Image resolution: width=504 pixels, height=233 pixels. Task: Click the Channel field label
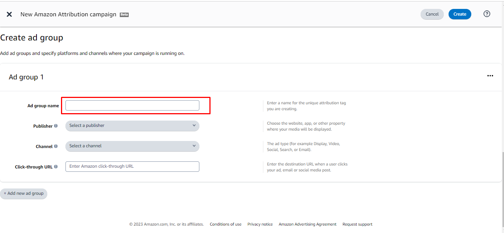pos(44,147)
